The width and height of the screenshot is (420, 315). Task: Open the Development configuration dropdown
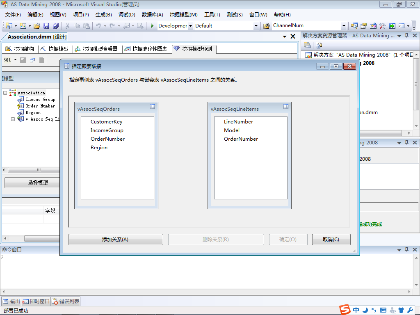point(190,26)
